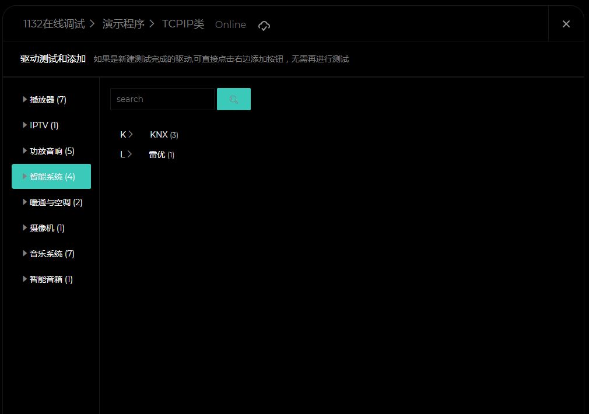Select the 功放音响 (5) category

click(x=51, y=151)
